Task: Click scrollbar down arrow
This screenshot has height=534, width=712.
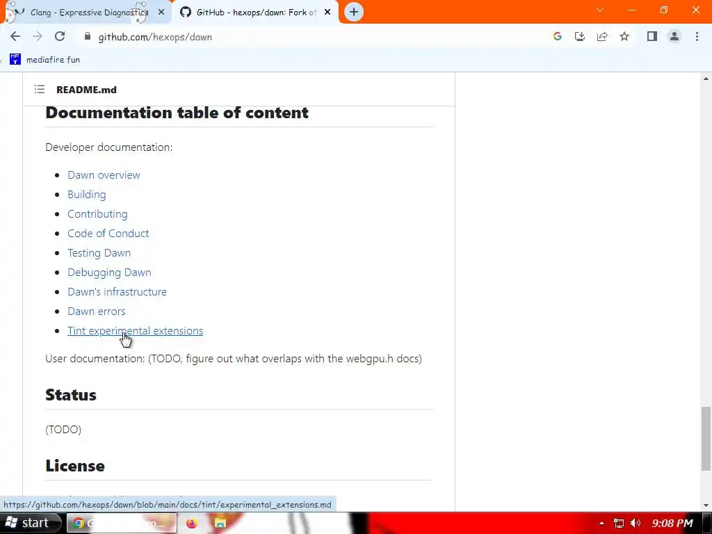Action: coord(706,505)
